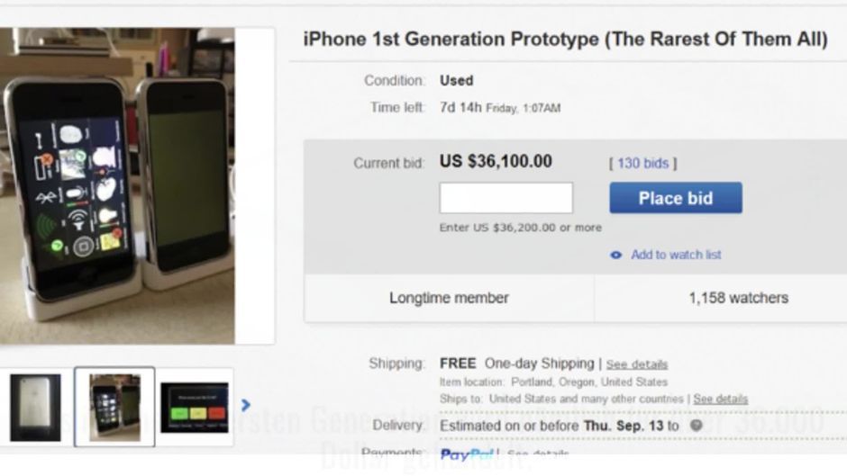This screenshot has height=476, width=847.
Task: Select the thumbnail showing two docked iPhones
Action: [114, 408]
